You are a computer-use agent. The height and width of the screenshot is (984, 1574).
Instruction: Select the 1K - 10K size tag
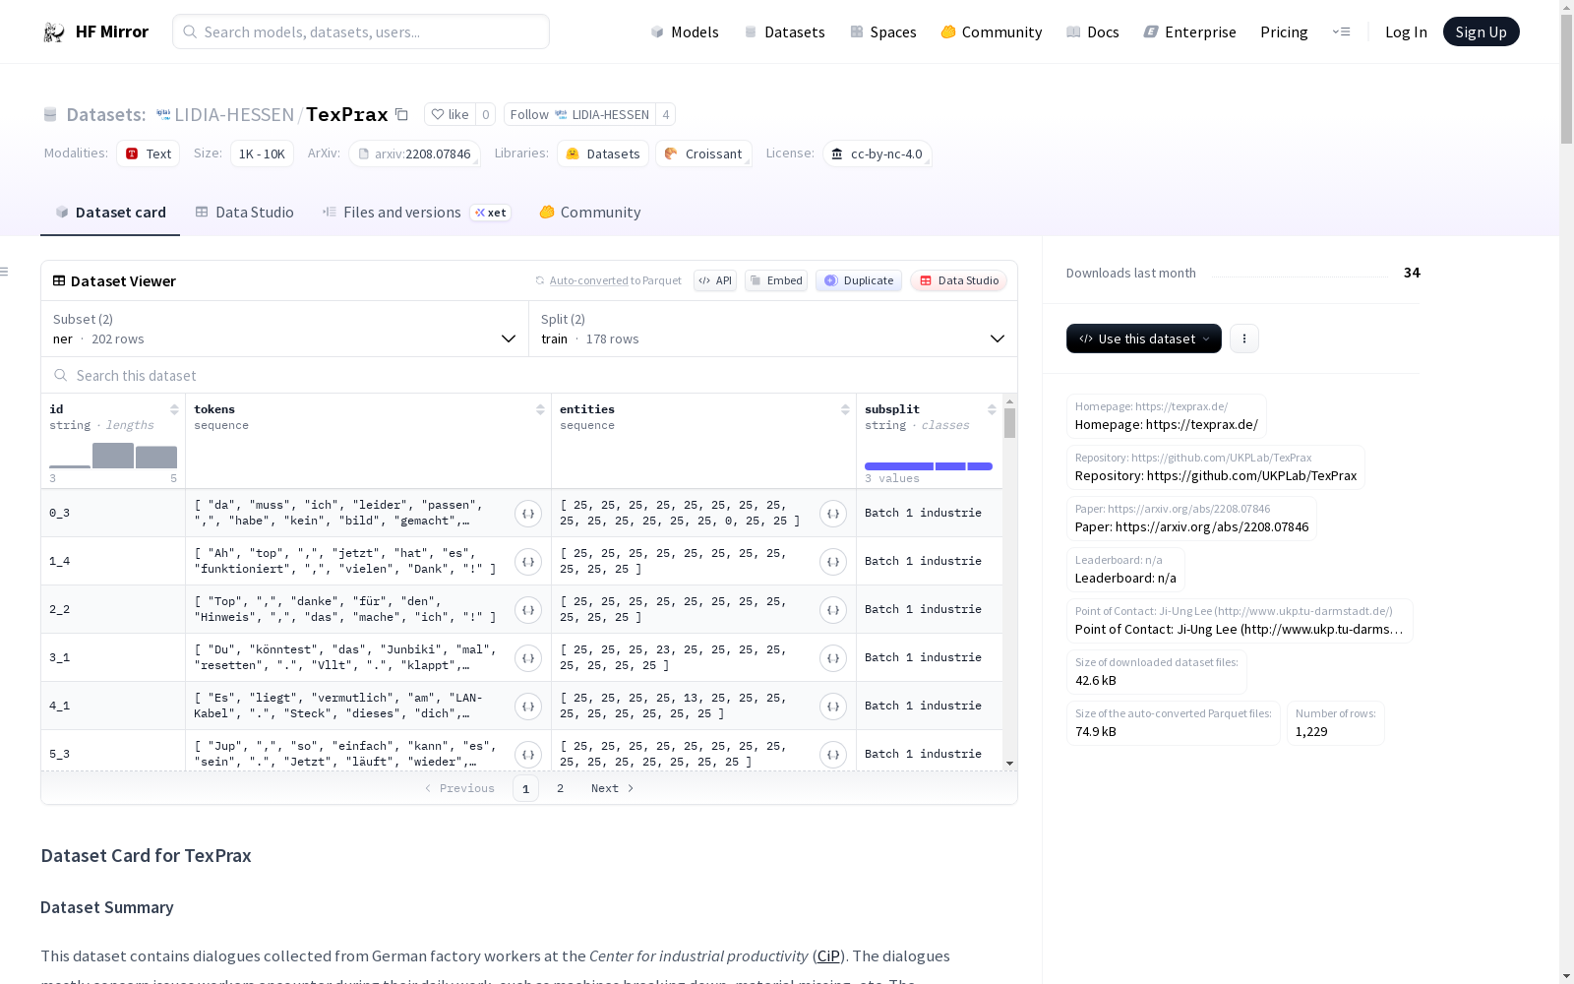coord(262,154)
